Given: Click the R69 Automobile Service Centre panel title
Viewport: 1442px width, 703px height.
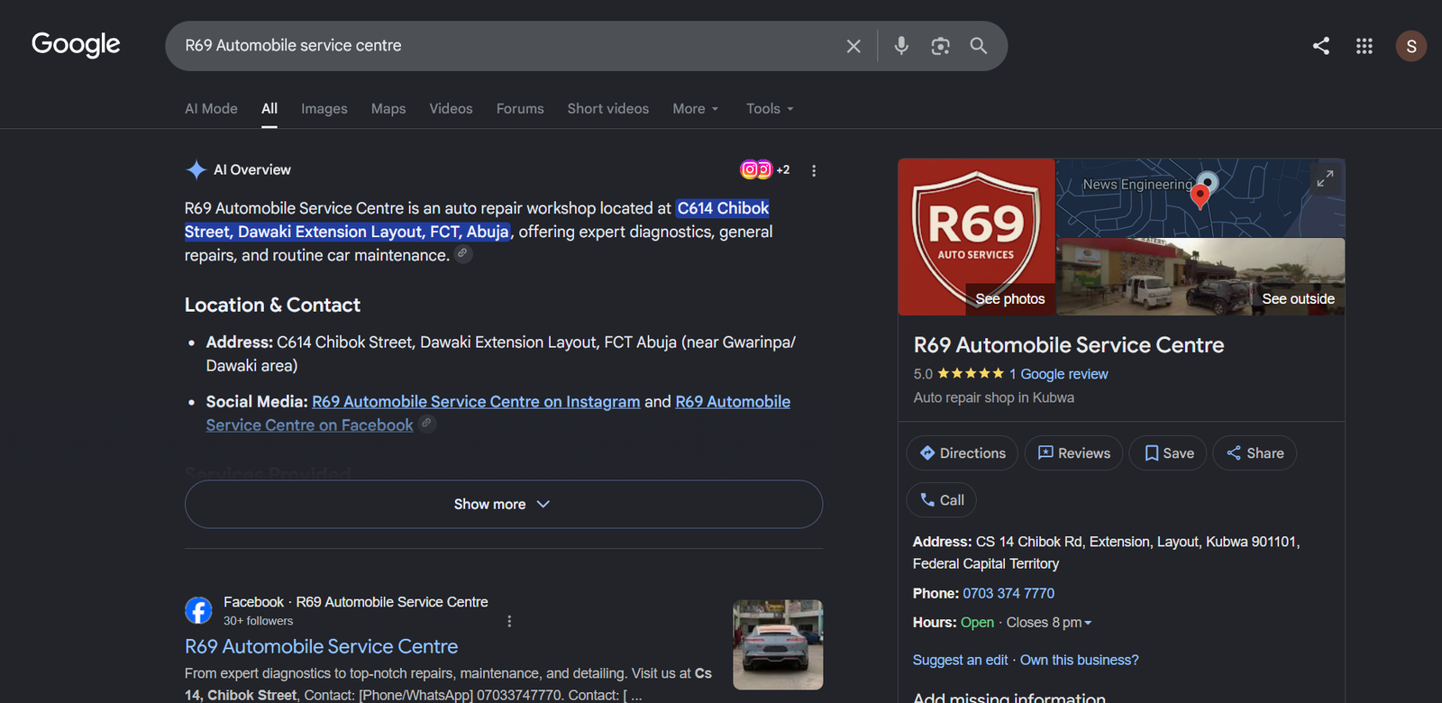Looking at the screenshot, I should [x=1069, y=345].
